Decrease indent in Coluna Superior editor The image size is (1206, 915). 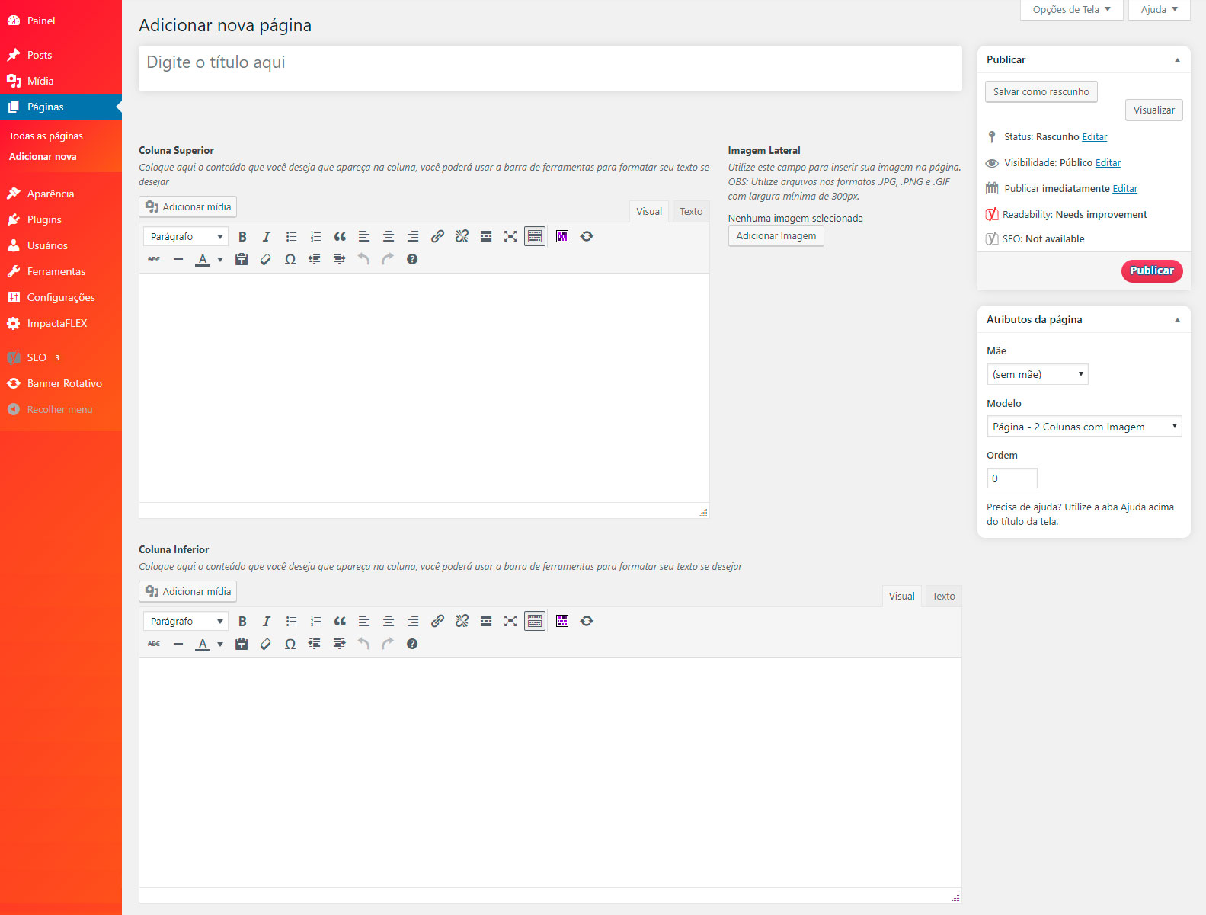tap(315, 259)
